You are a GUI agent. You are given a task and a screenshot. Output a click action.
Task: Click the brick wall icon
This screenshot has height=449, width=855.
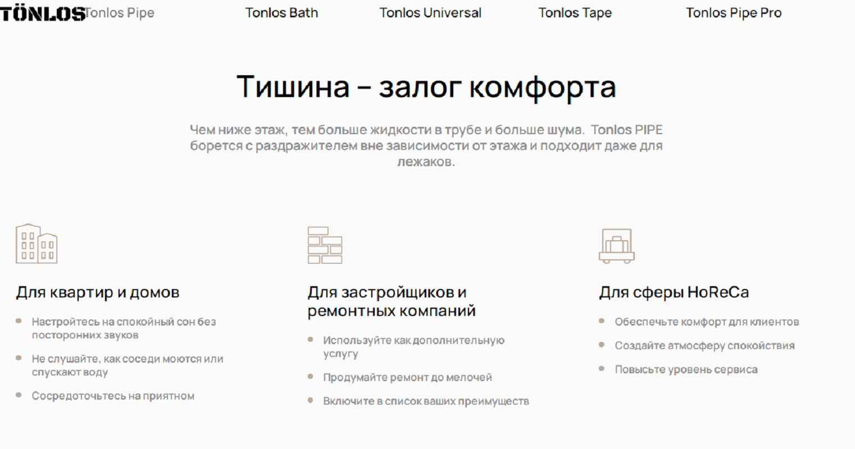(325, 245)
